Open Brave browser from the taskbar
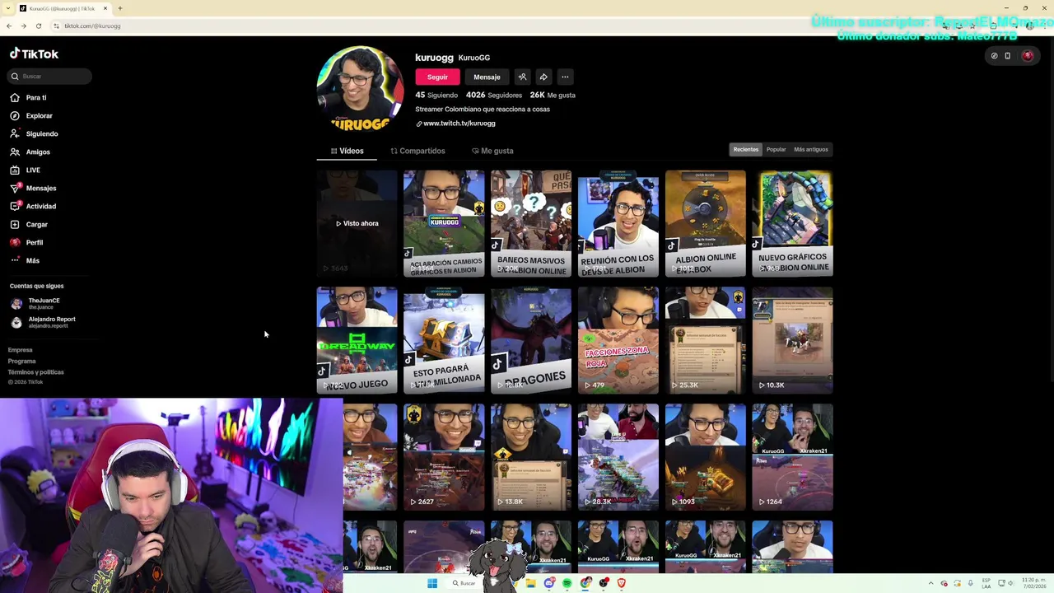This screenshot has height=593, width=1054. 621,583
